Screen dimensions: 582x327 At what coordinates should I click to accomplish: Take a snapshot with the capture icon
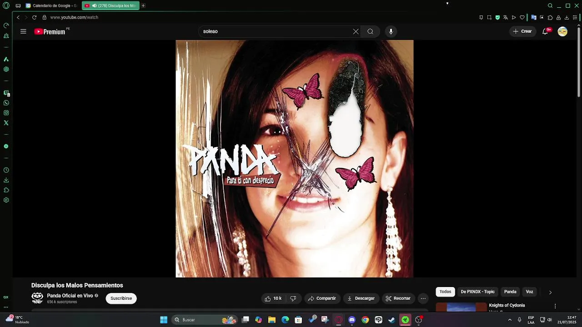tap(489, 17)
